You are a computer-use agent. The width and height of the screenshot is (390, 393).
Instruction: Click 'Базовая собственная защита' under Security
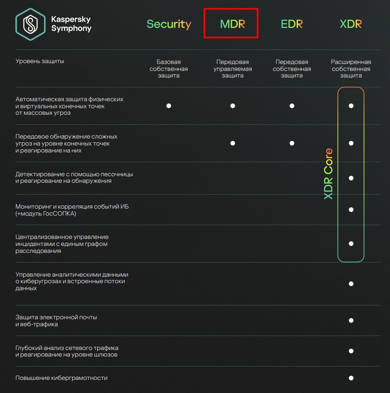169,69
